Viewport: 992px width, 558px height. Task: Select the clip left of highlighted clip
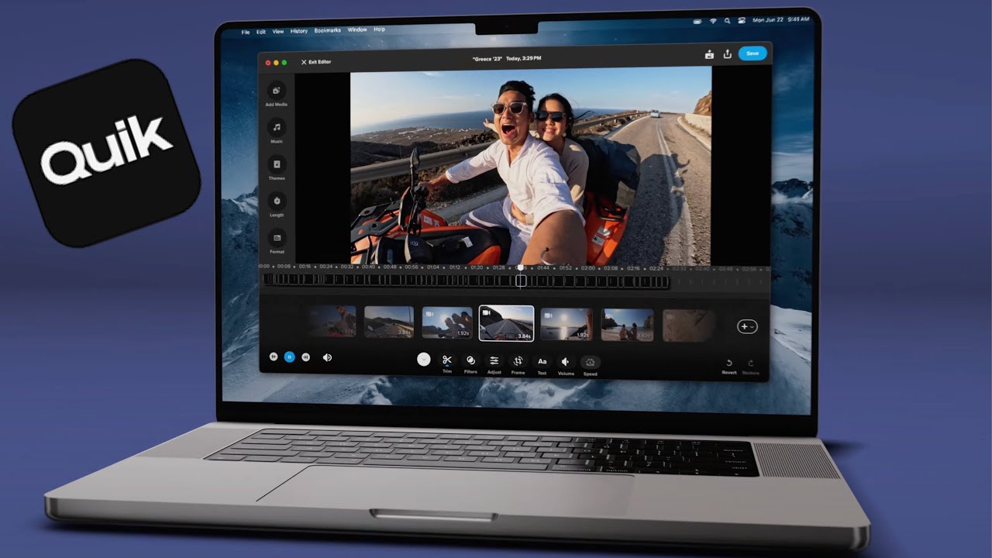[448, 322]
